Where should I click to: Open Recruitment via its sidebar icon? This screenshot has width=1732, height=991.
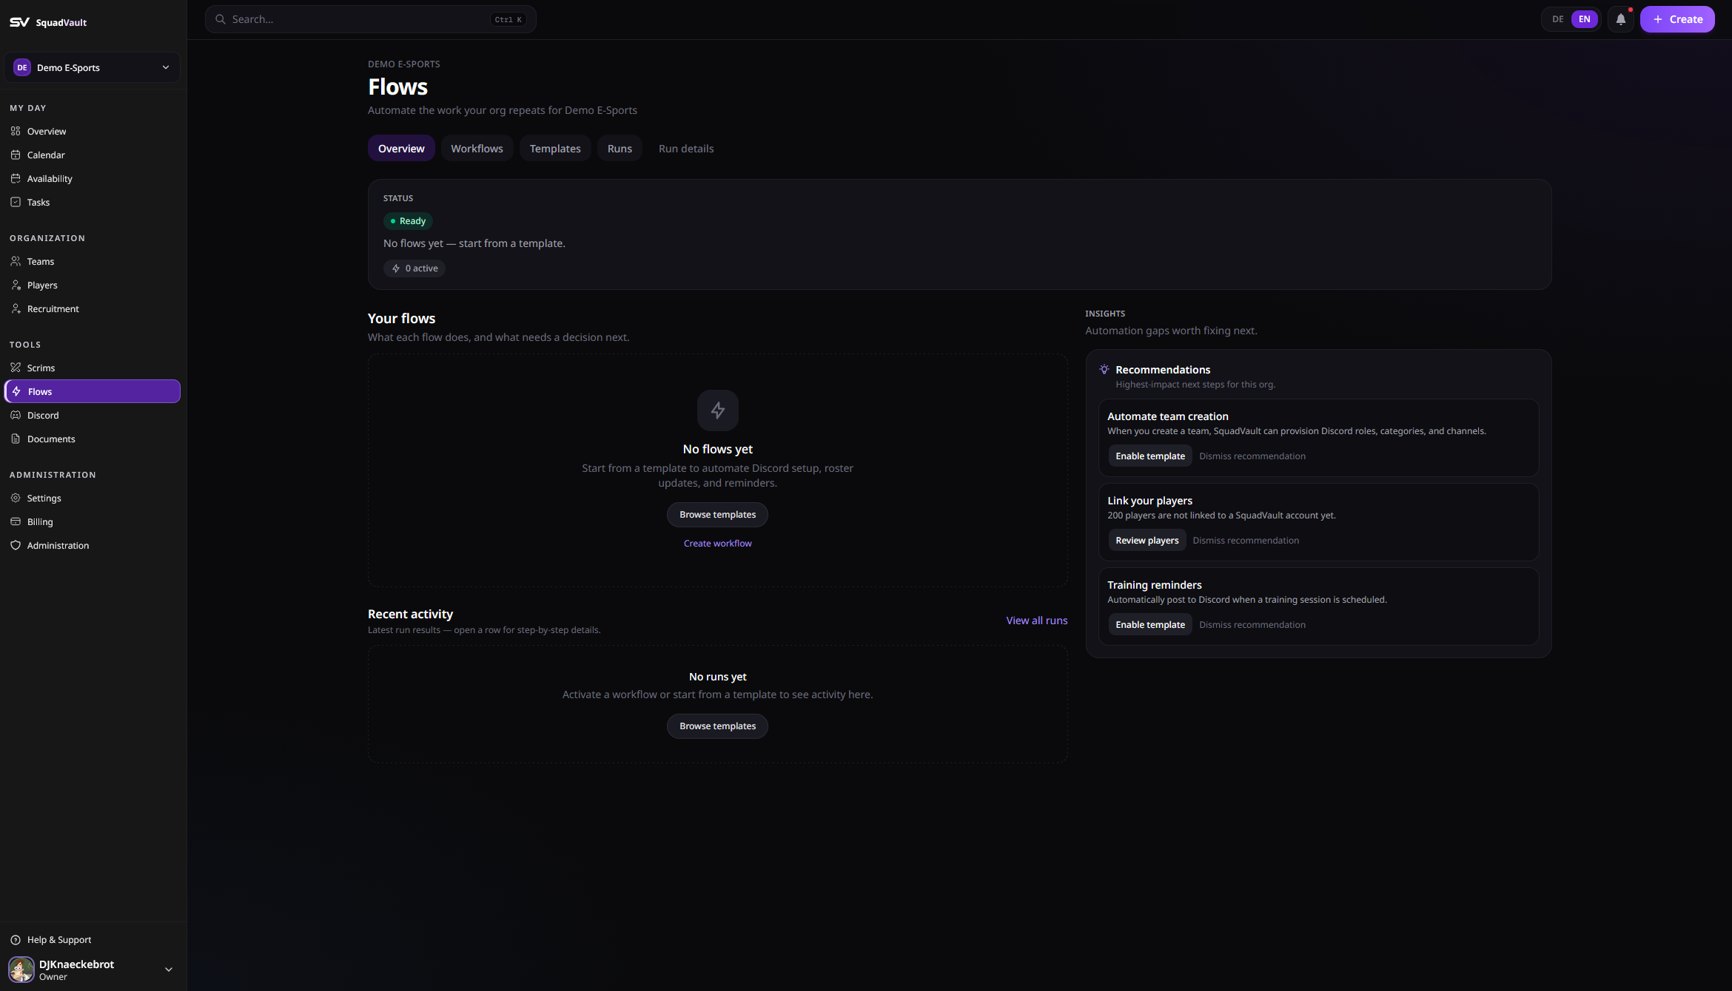(16, 308)
